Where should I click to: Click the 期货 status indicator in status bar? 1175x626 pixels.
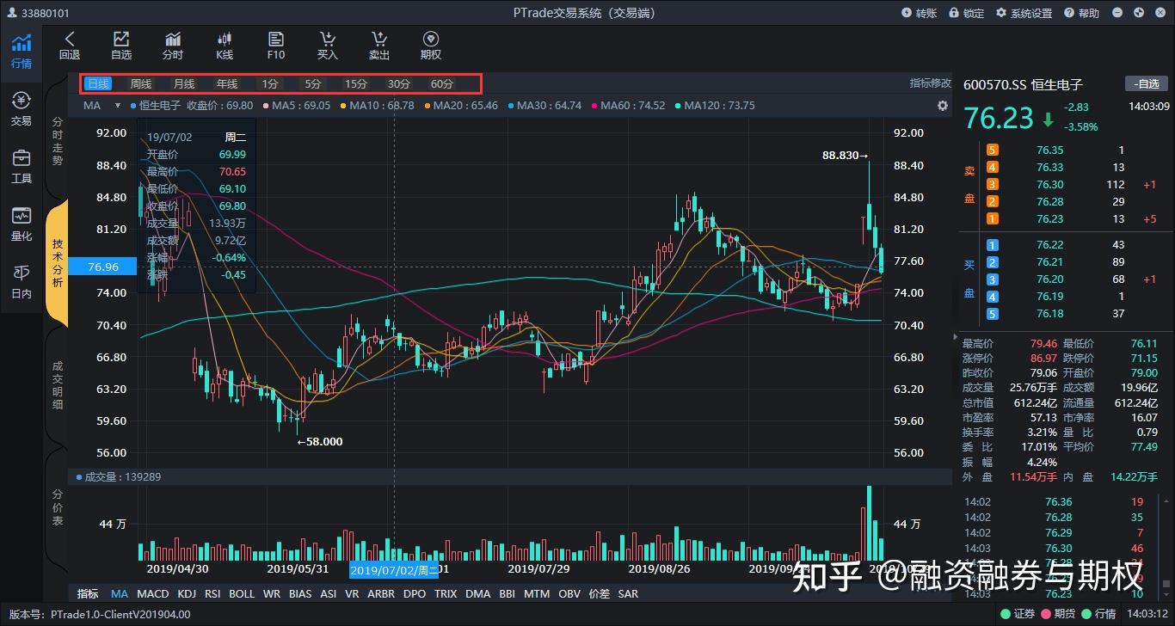click(1059, 614)
